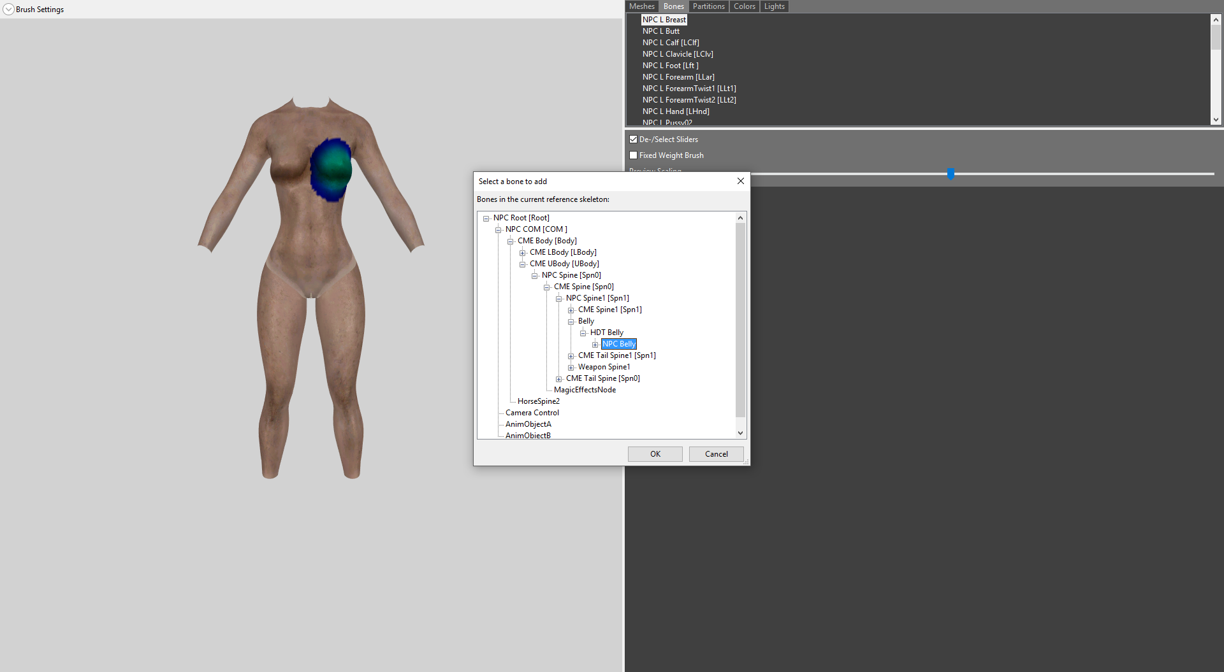Select HorseSpine2 tree item
The image size is (1224, 672).
pyautogui.click(x=538, y=401)
